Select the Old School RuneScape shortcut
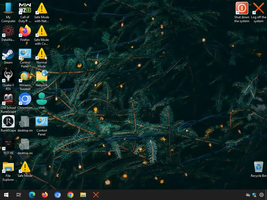The width and height of the screenshot is (267, 200). coord(8,103)
